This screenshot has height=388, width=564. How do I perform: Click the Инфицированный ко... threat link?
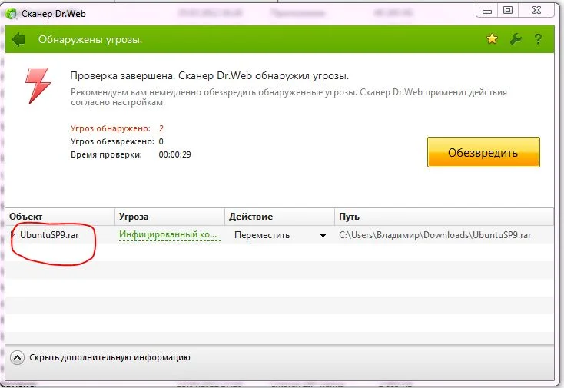(168, 234)
